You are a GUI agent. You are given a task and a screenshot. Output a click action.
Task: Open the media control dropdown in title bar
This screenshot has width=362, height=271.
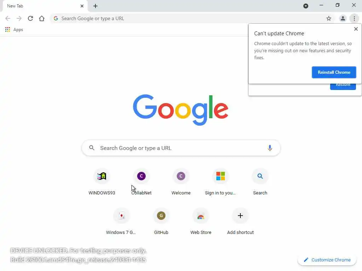[306, 6]
